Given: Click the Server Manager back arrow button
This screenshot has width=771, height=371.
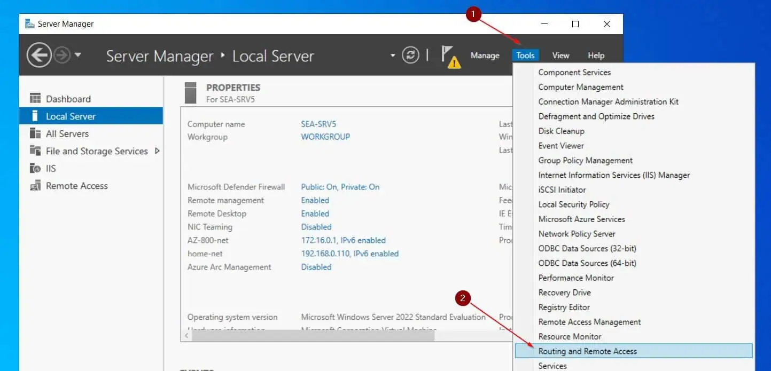Looking at the screenshot, I should pyautogui.click(x=39, y=55).
